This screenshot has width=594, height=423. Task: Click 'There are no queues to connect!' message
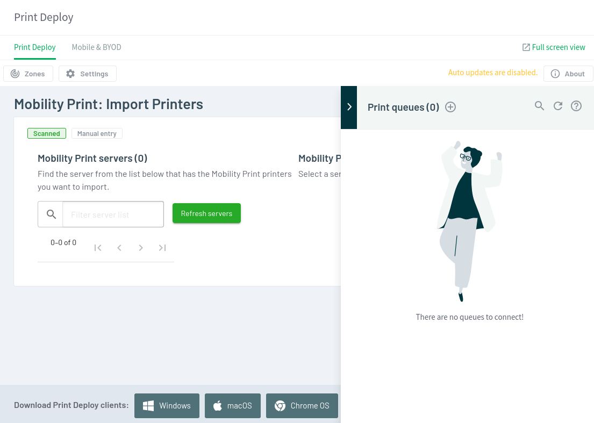[469, 317]
